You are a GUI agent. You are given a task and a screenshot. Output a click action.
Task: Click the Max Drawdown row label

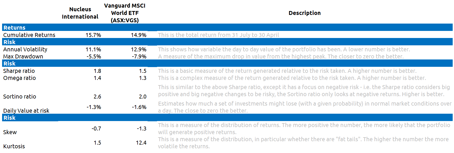[23, 56]
